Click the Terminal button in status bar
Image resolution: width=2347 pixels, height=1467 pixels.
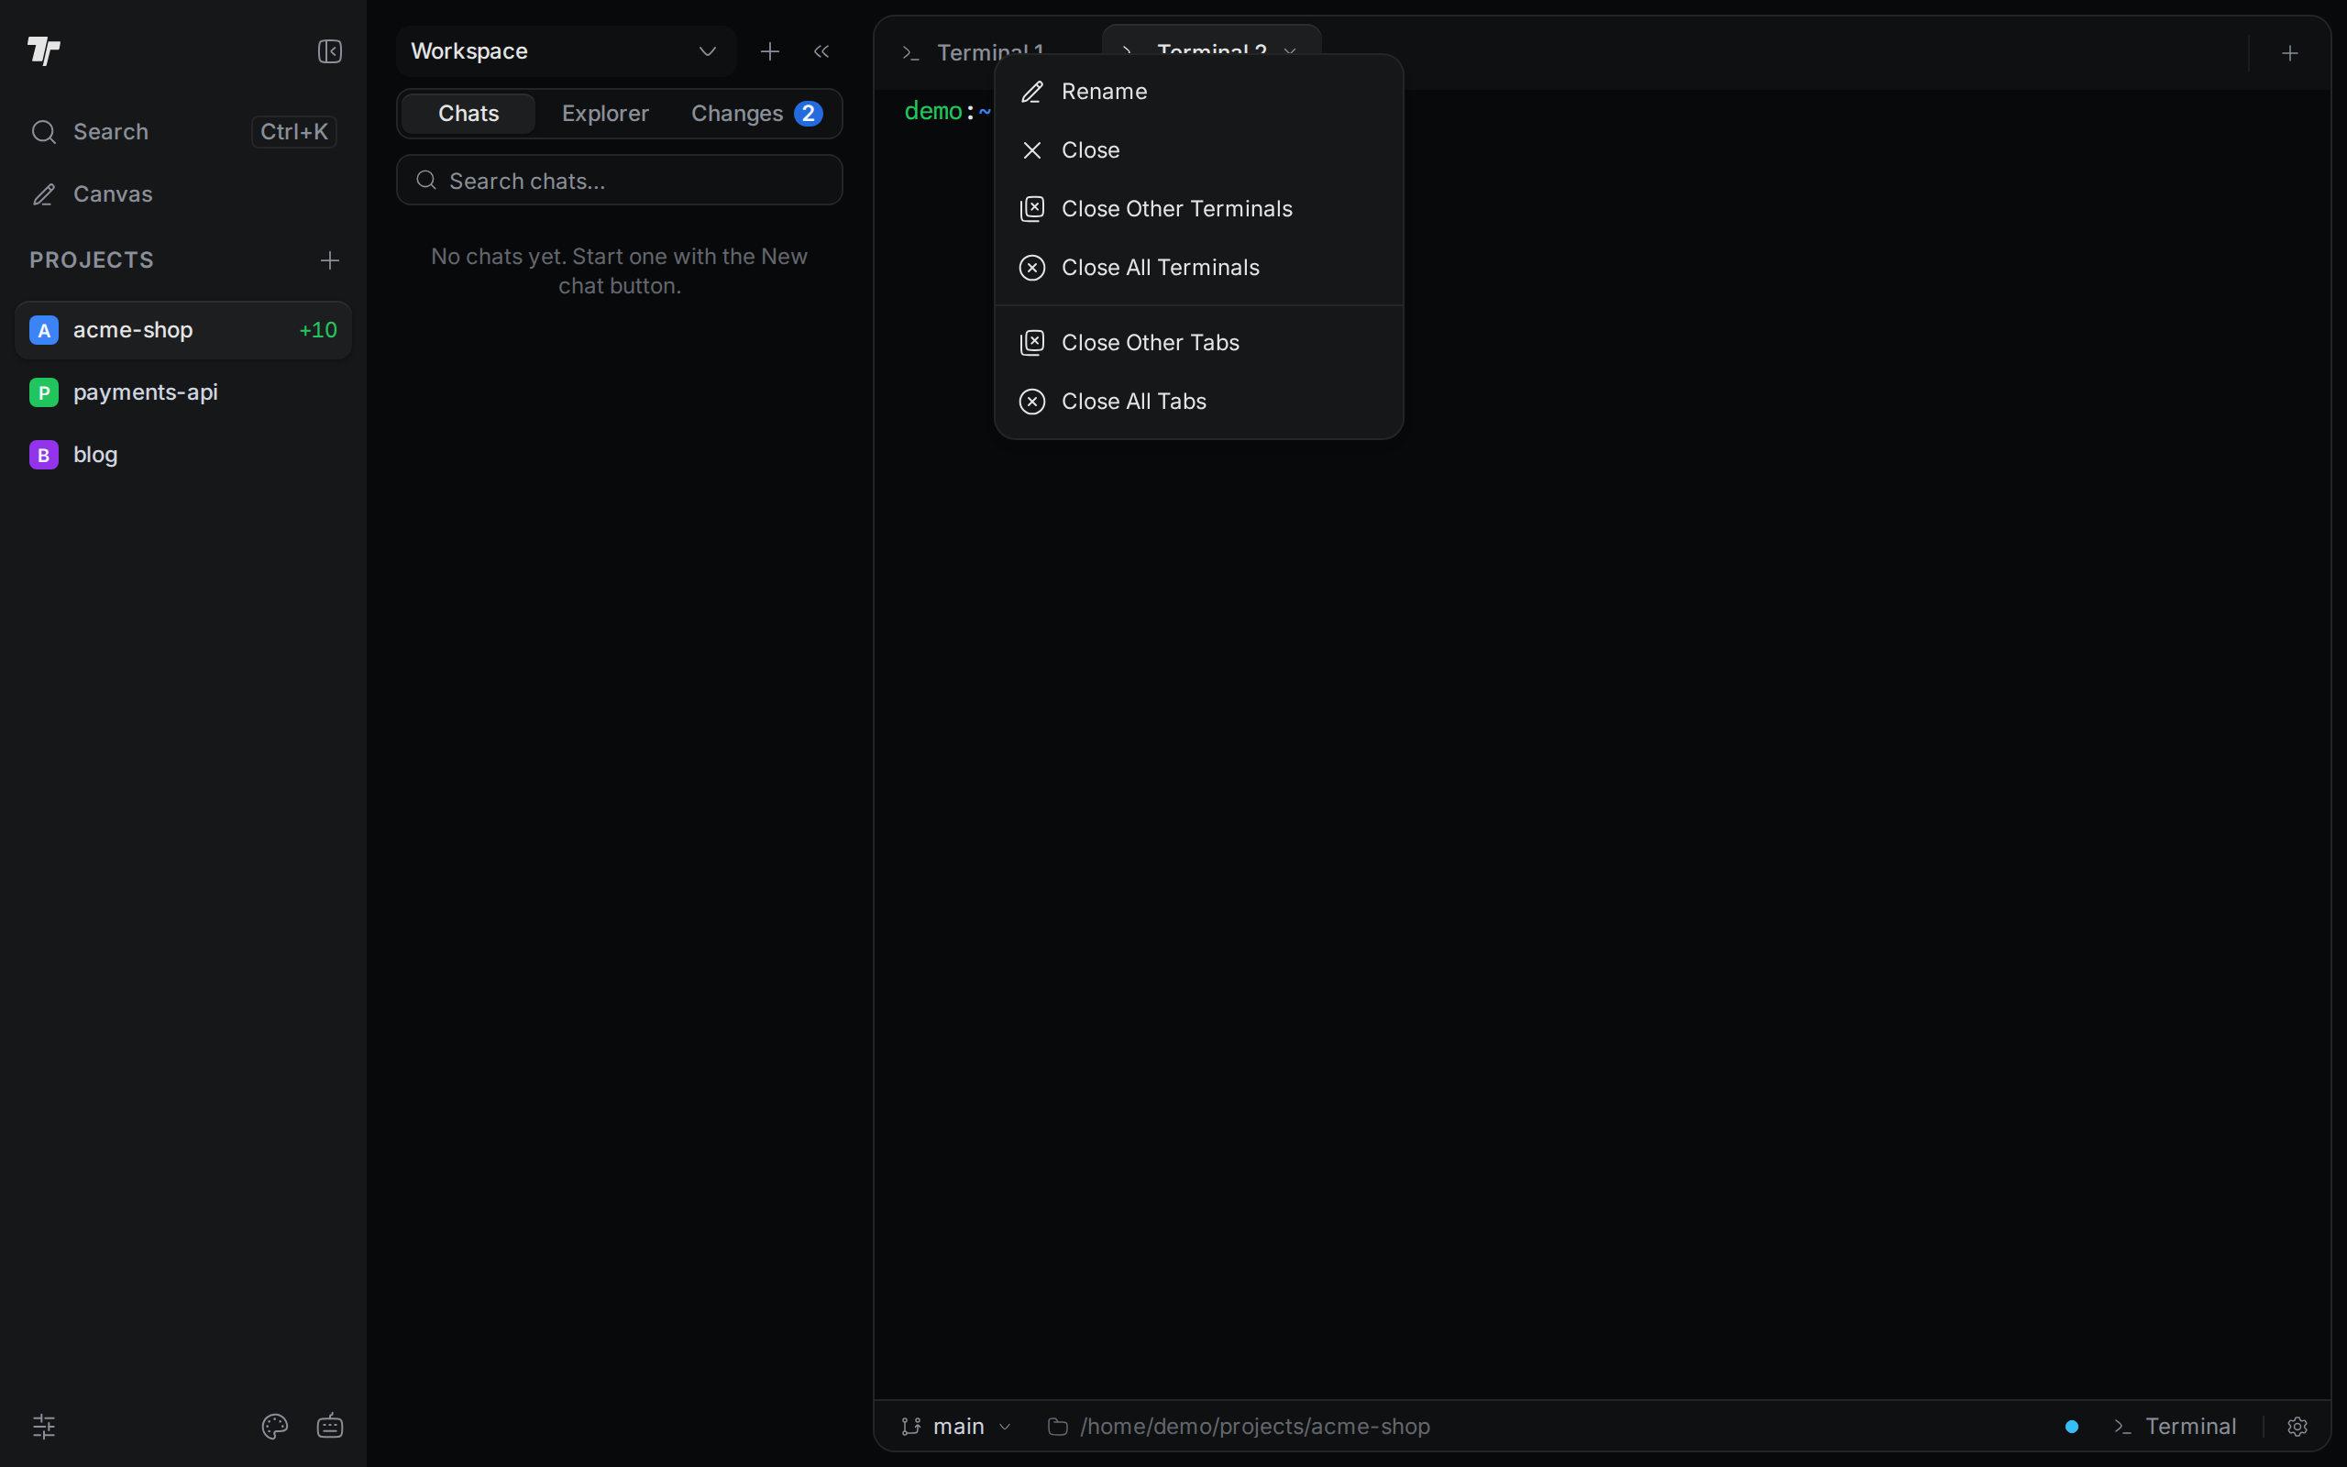2176,1427
